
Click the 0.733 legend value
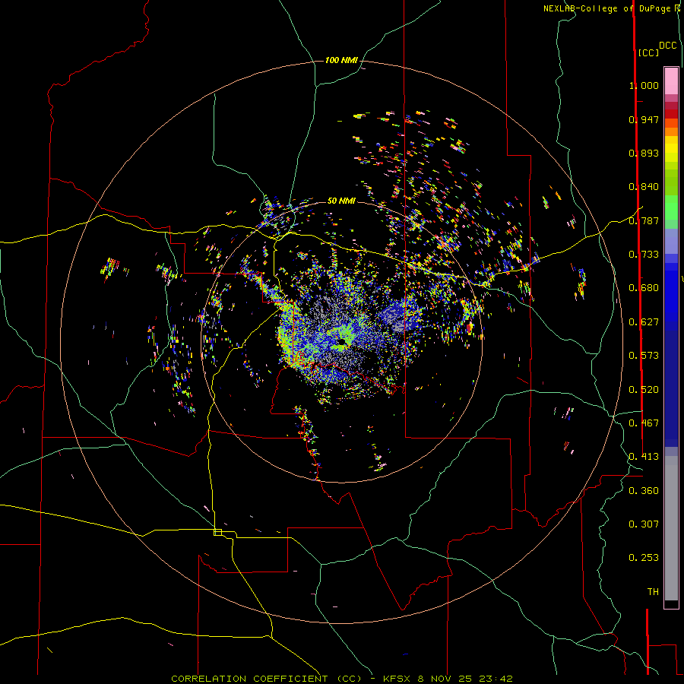(644, 255)
